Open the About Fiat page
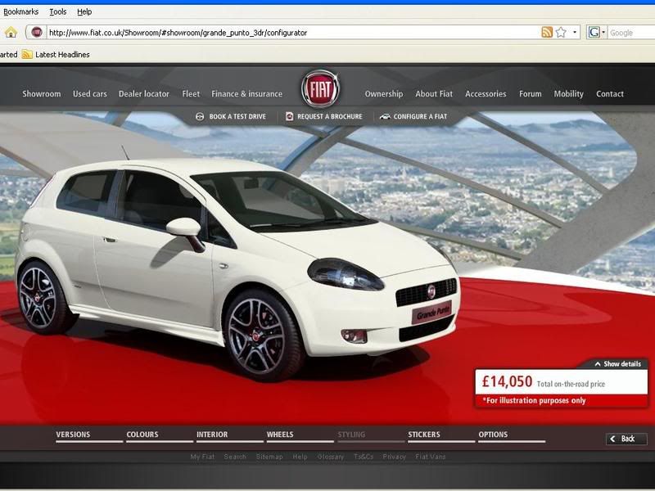 434,94
